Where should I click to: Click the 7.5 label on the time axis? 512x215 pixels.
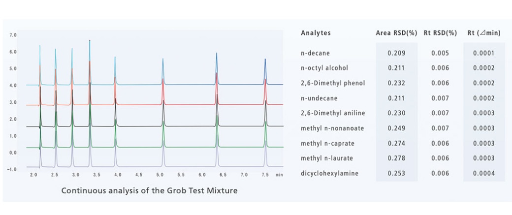point(265,175)
